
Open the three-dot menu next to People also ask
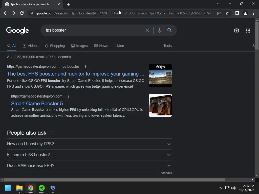tap(52, 133)
